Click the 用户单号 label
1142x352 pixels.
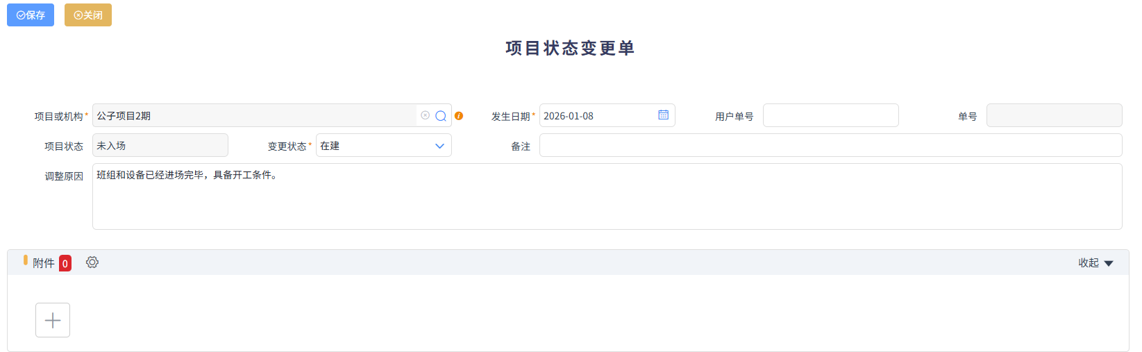734,117
